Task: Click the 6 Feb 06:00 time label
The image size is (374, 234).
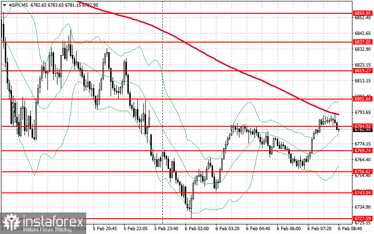Action: tap(289, 229)
